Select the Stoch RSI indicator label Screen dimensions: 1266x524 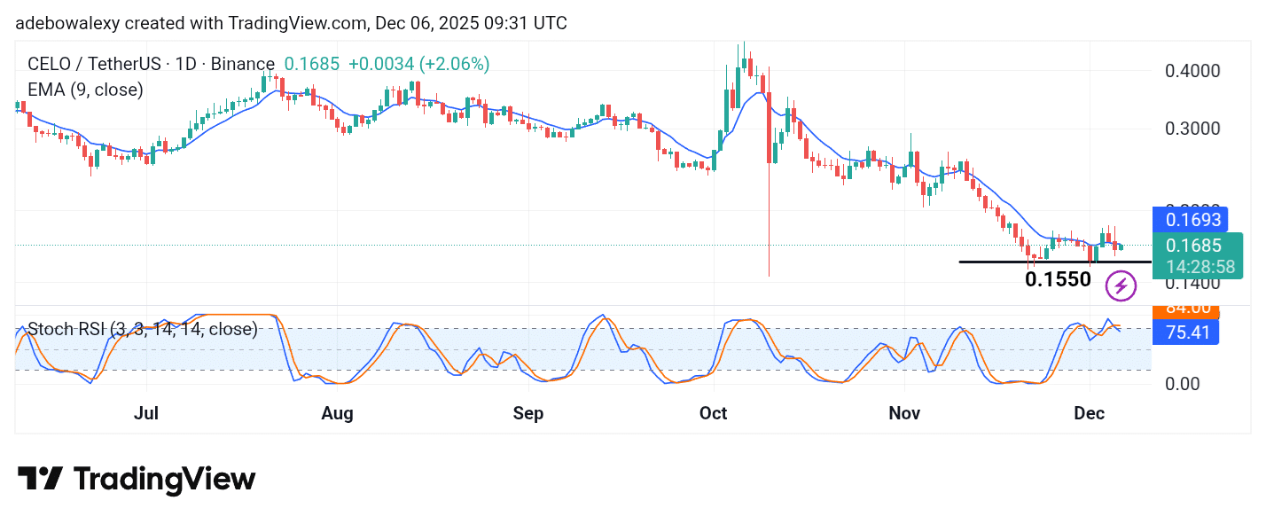[140, 329]
